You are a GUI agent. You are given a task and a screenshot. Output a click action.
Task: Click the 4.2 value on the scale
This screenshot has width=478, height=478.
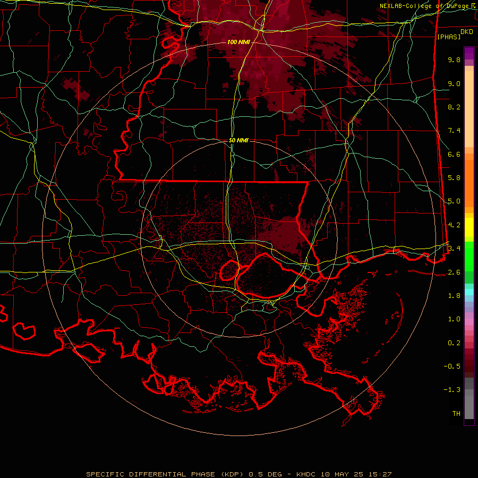point(454,225)
